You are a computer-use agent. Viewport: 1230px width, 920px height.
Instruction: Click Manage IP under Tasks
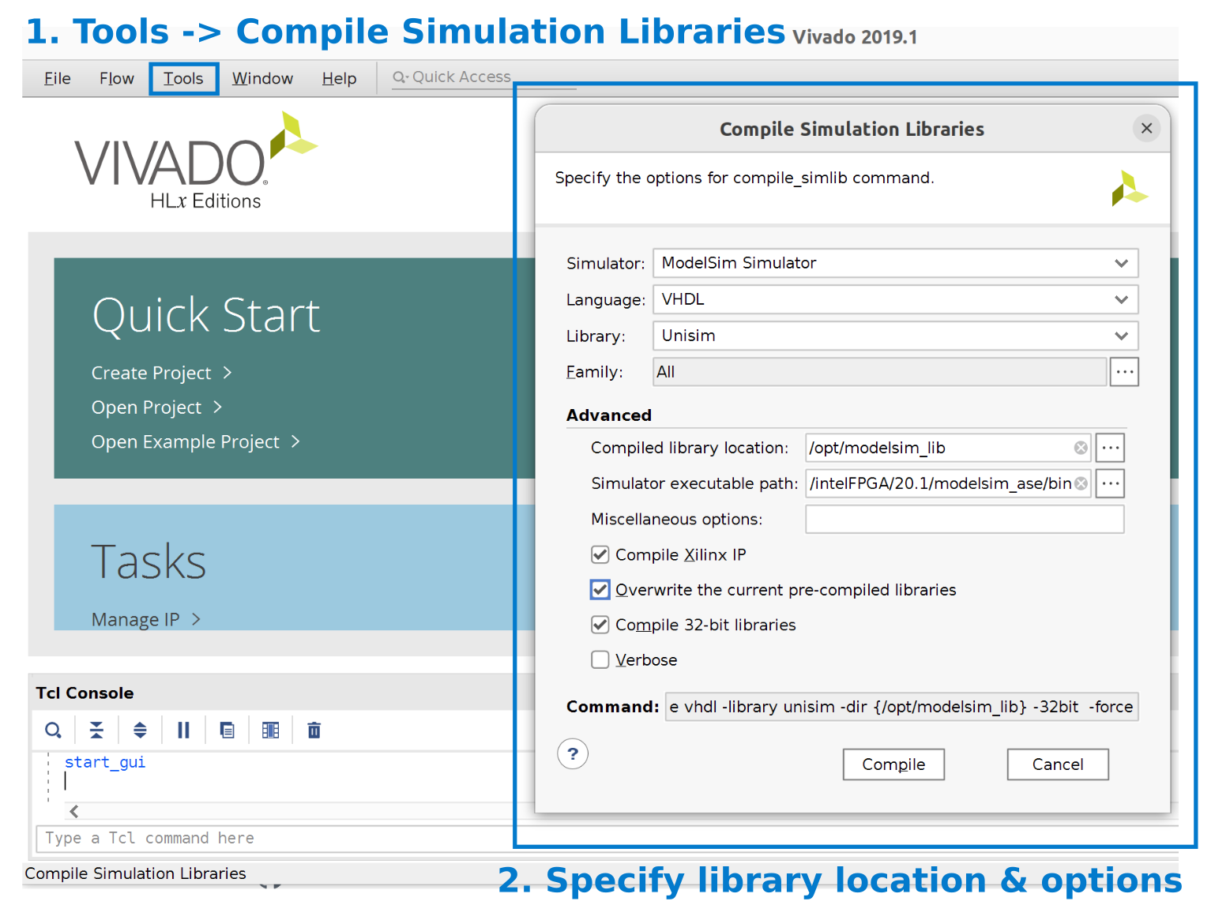135,620
